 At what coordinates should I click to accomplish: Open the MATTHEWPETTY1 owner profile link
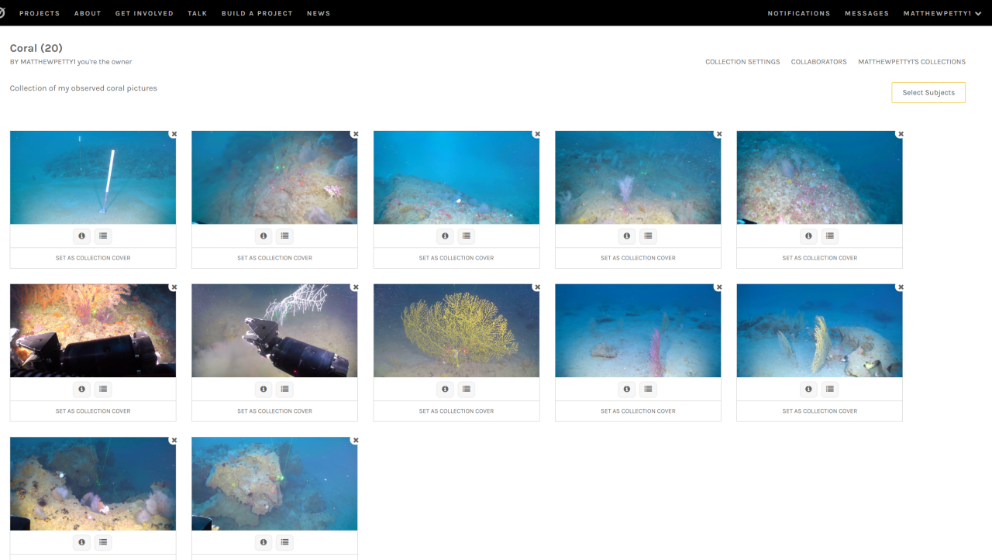pos(48,62)
